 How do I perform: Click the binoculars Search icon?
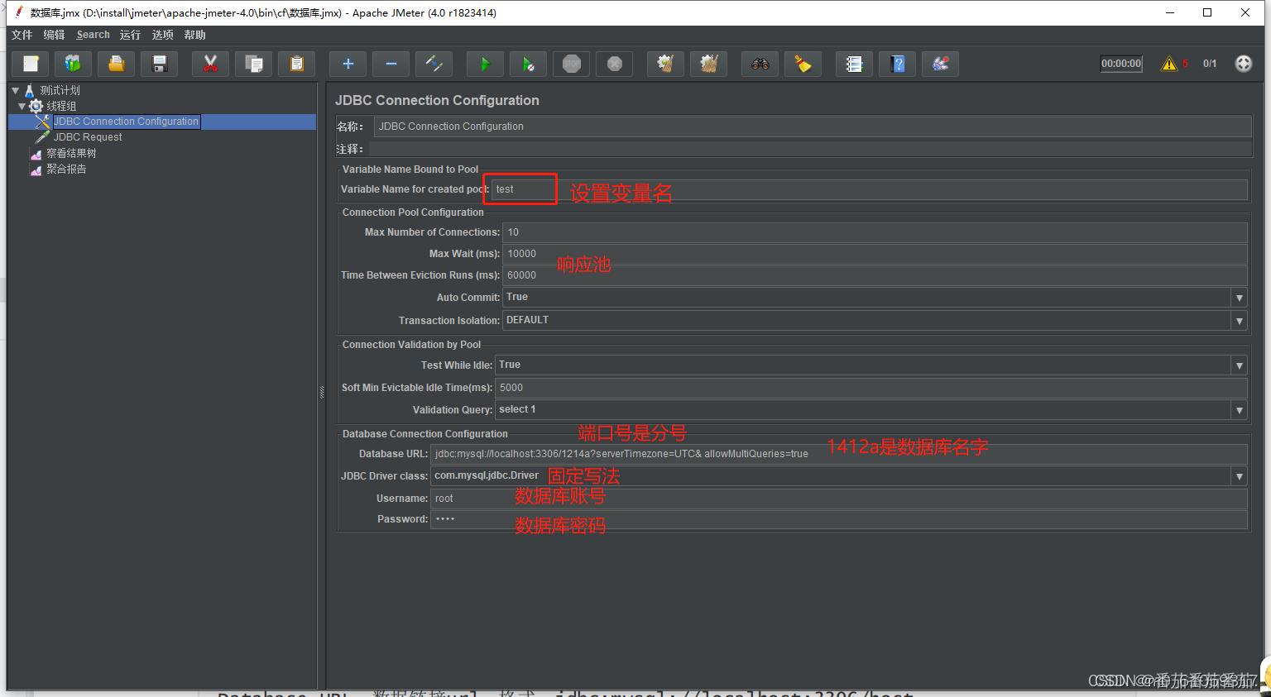coord(760,64)
